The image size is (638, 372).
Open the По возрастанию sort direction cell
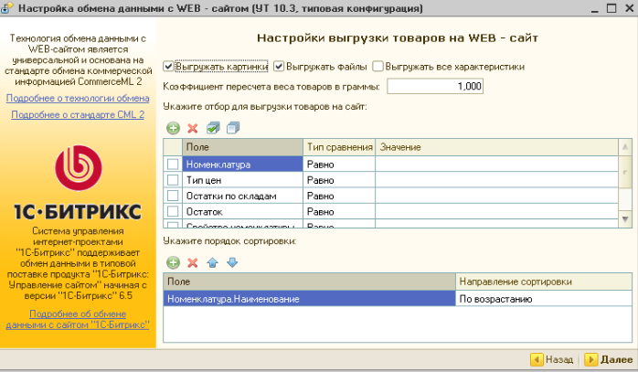coord(543,298)
